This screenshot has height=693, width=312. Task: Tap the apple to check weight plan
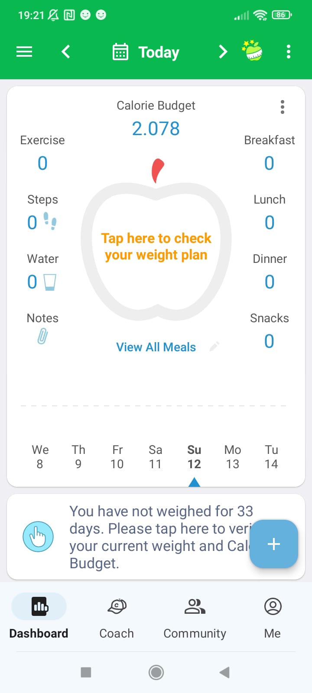coord(156,247)
